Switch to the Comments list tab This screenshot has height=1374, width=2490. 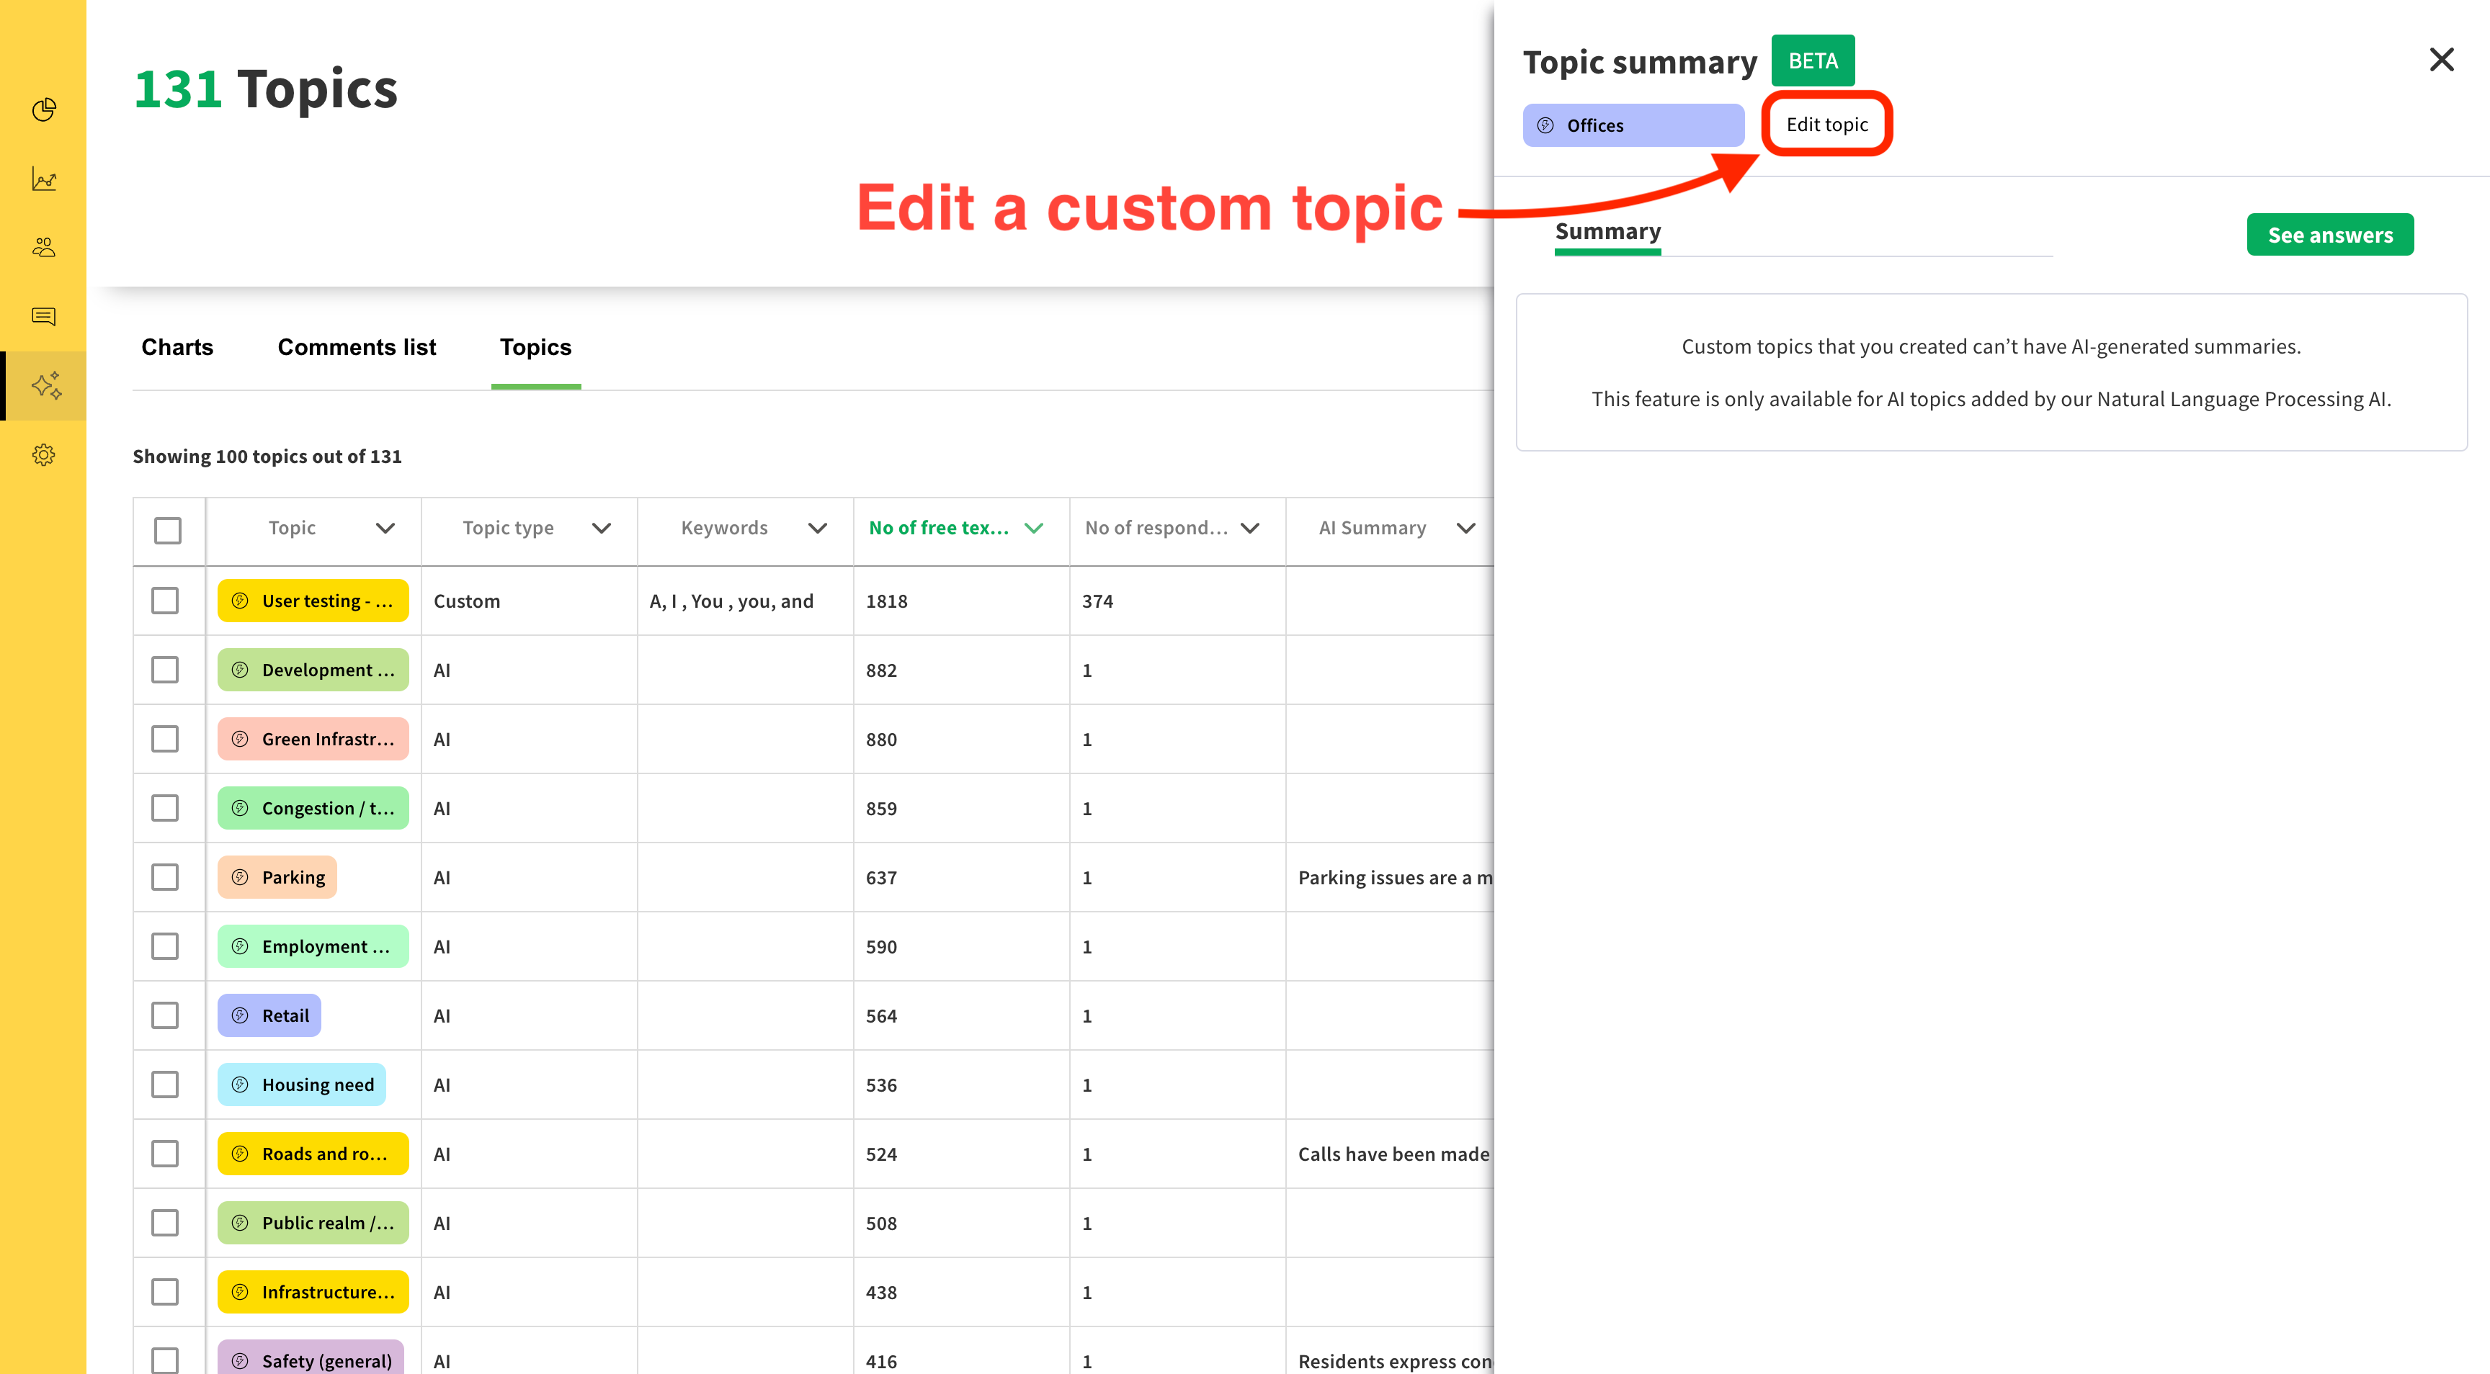click(x=357, y=348)
